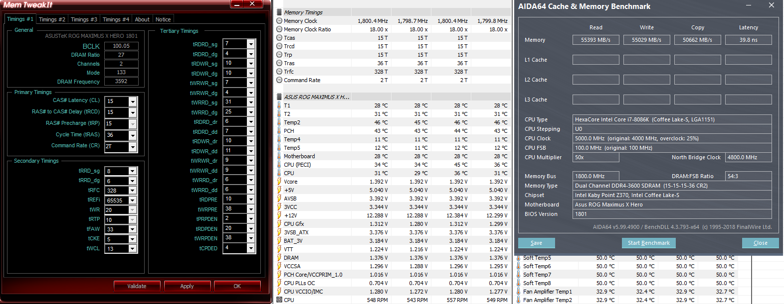This screenshot has height=304, width=784.
Task: Click the +12V voltage lightning icon
Action: coord(279,215)
